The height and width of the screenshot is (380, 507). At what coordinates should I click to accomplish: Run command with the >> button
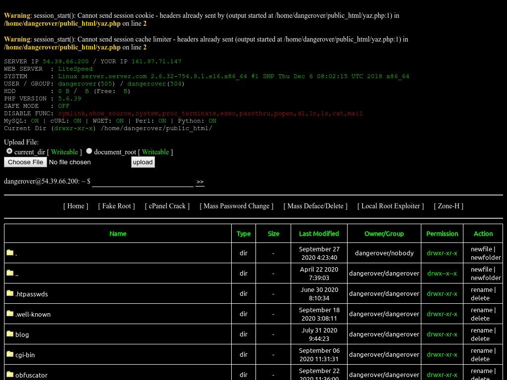[x=200, y=182]
